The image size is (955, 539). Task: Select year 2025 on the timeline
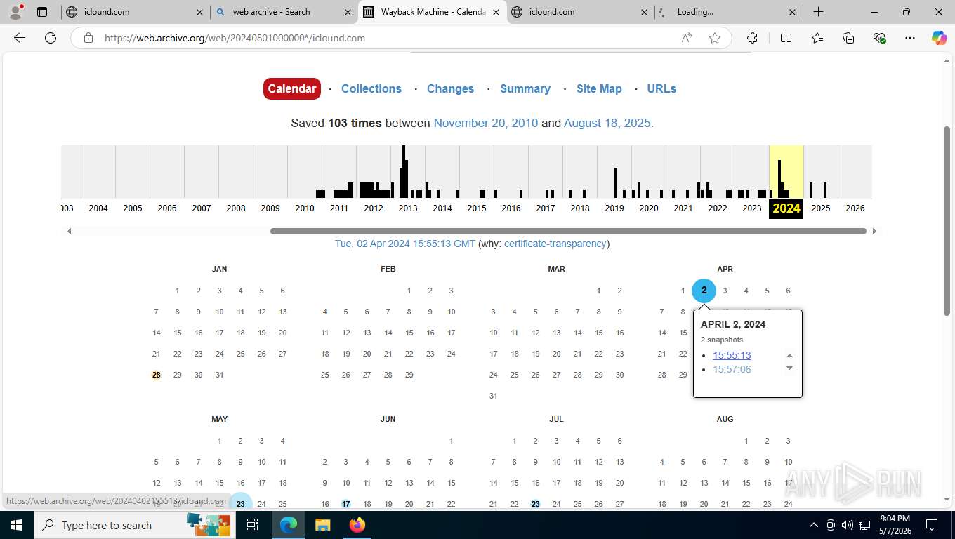pyautogui.click(x=821, y=208)
